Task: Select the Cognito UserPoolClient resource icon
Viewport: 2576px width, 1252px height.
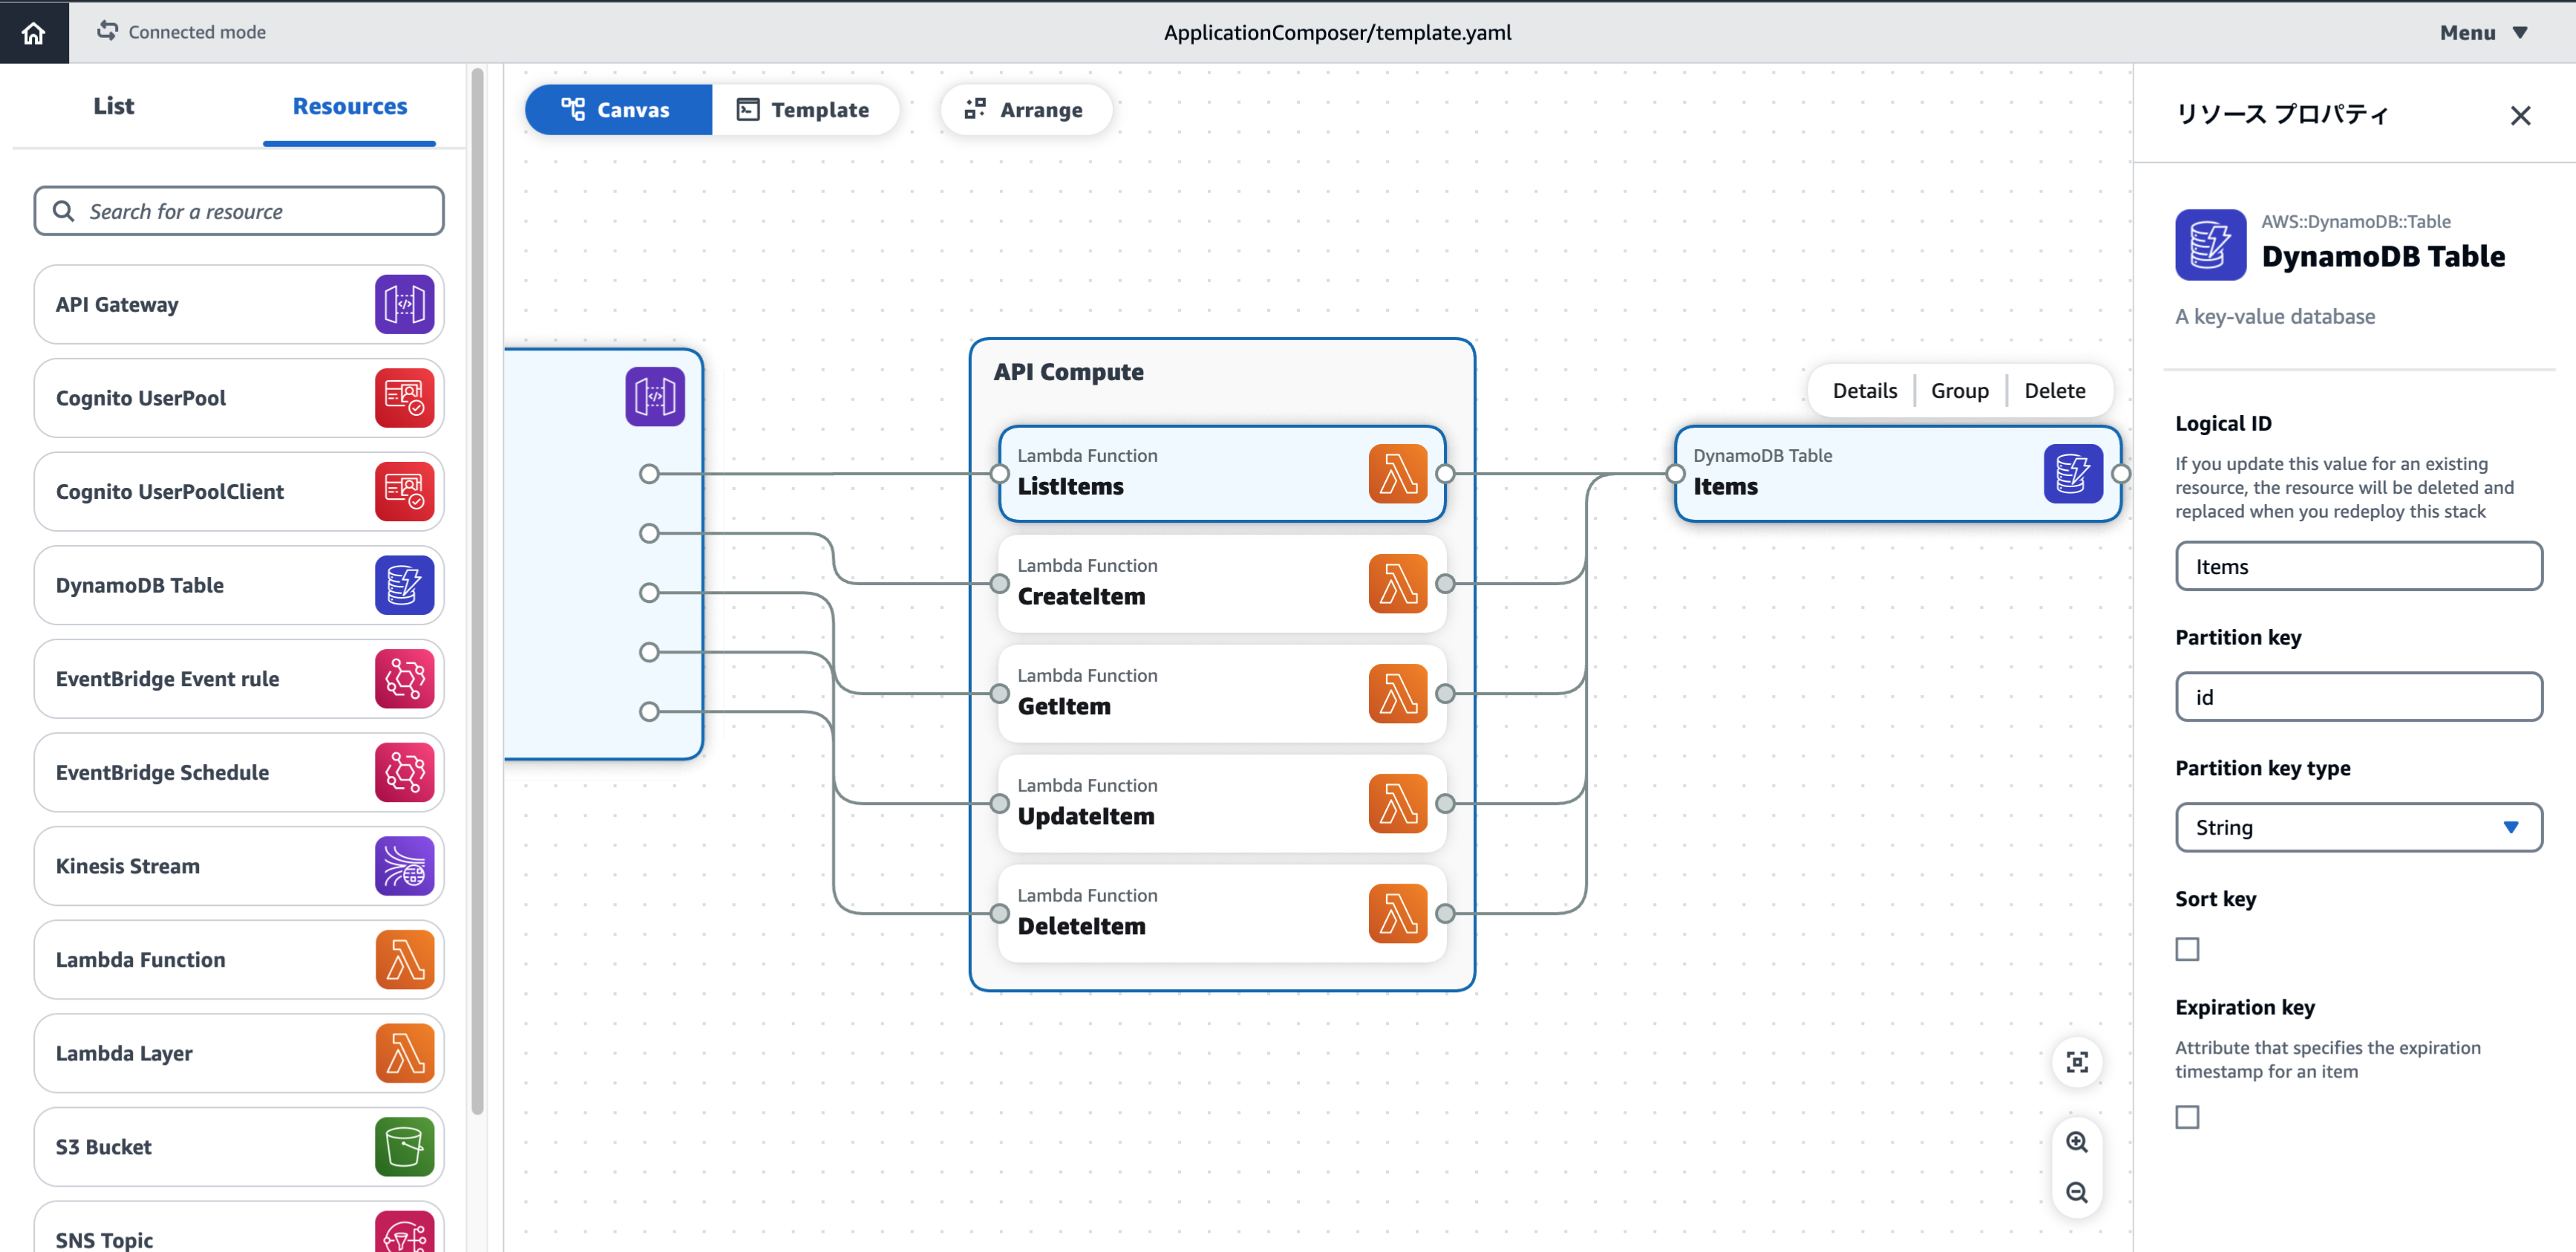Action: pyautogui.click(x=404, y=491)
